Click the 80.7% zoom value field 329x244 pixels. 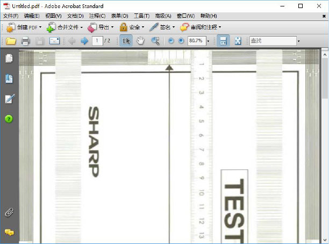coord(197,41)
